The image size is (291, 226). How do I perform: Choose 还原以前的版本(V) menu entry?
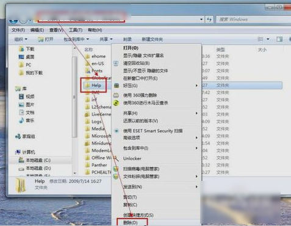[x=140, y=121]
